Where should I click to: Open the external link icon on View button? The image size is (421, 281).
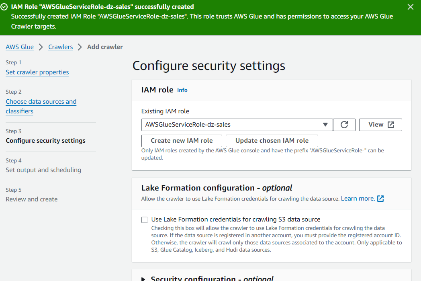coord(391,125)
